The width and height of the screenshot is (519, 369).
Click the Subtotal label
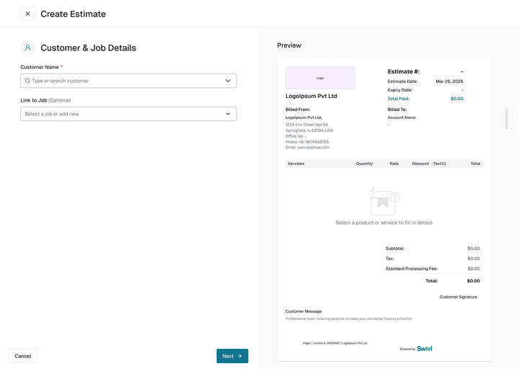click(395, 249)
